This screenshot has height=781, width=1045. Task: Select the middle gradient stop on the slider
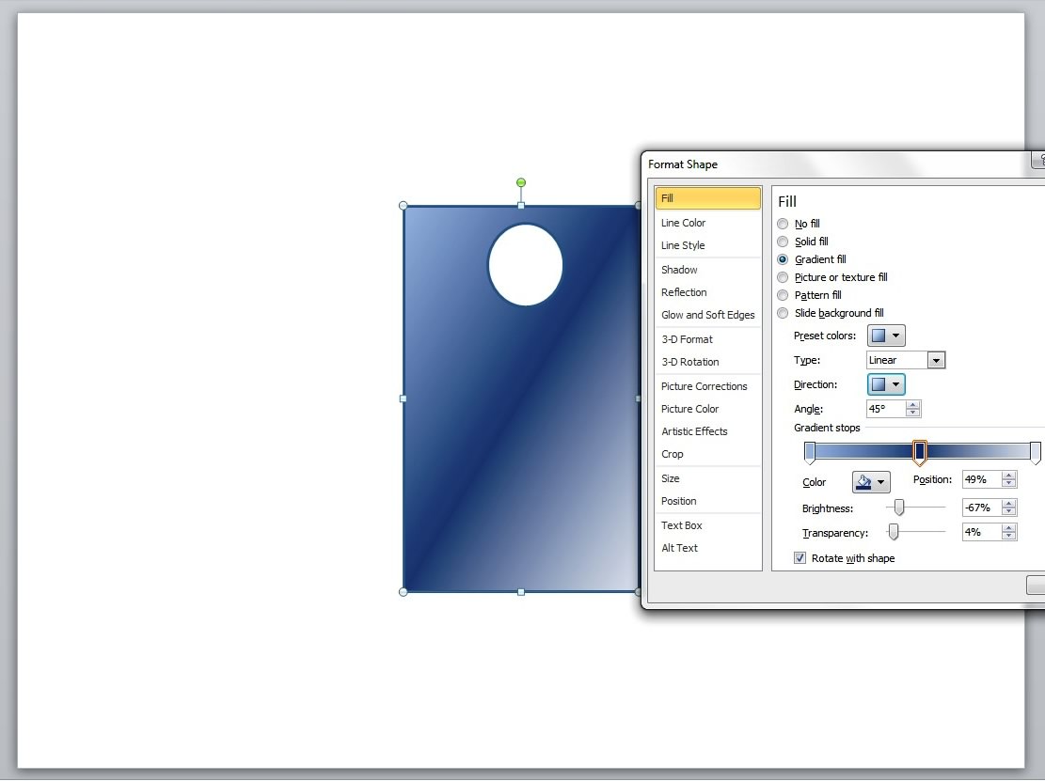pos(920,452)
